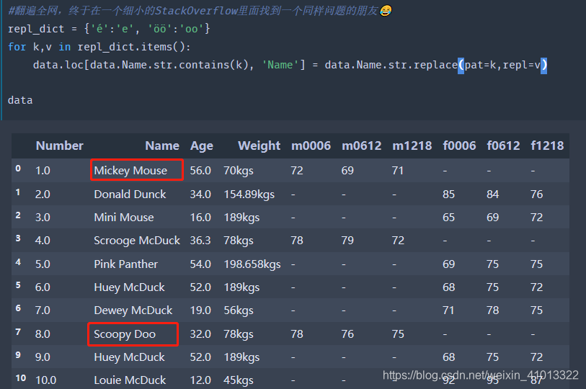Select 'Huey McDuck' in row index 5
This screenshot has height=389, width=586.
[x=129, y=287]
